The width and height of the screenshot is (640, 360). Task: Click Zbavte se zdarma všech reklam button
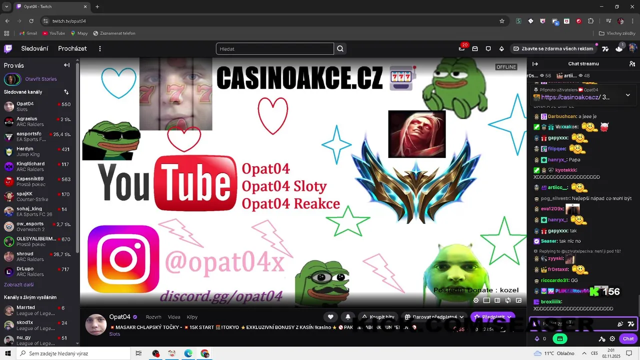[553, 48]
